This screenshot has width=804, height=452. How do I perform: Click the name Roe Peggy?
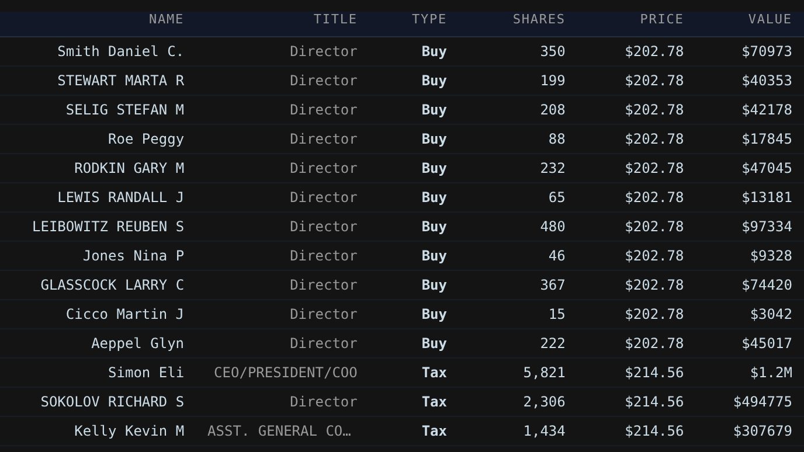(146, 139)
